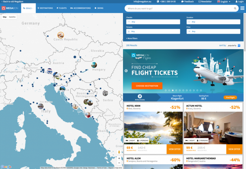Click the 200 Results text
This screenshot has width=246, height=169.
click(x=132, y=45)
